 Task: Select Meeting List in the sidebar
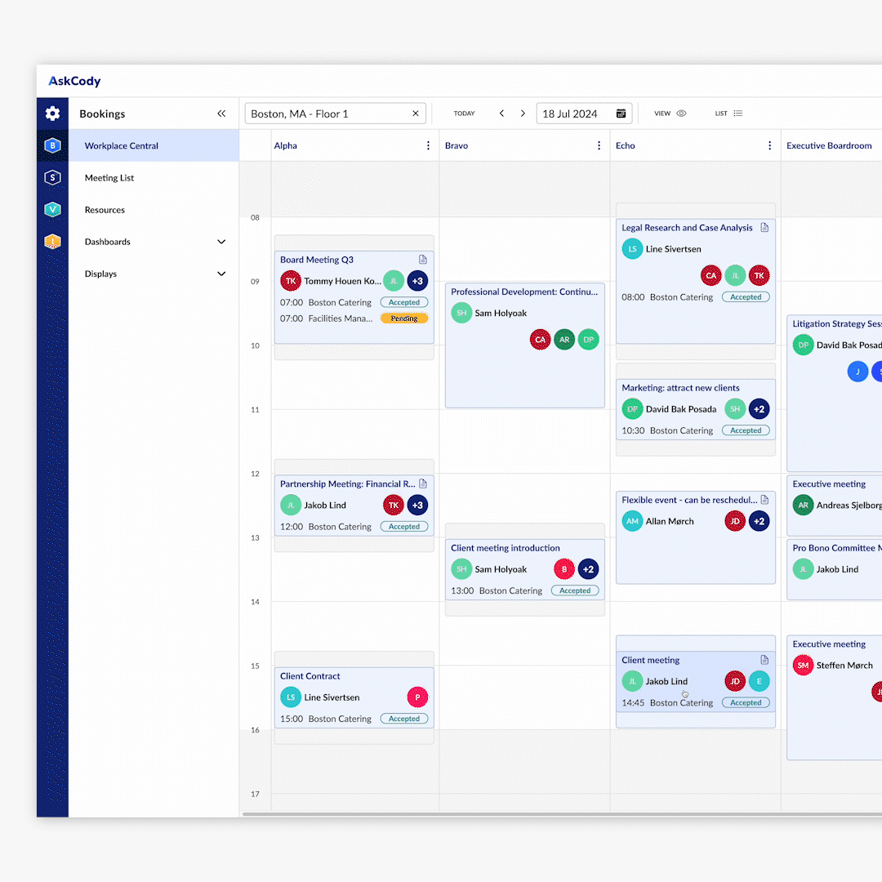(x=109, y=178)
